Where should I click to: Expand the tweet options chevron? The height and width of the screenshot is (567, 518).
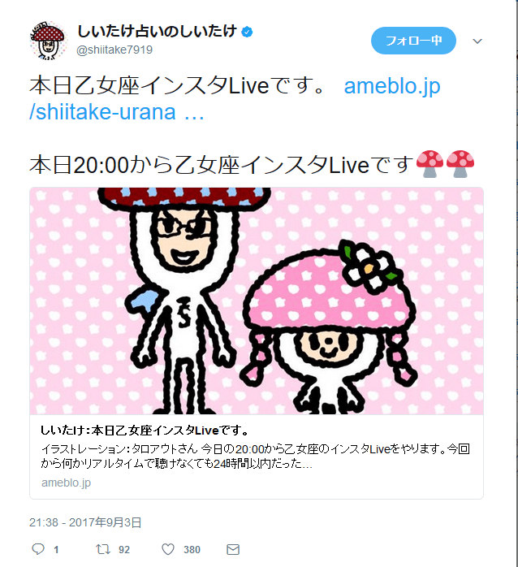click(x=477, y=41)
